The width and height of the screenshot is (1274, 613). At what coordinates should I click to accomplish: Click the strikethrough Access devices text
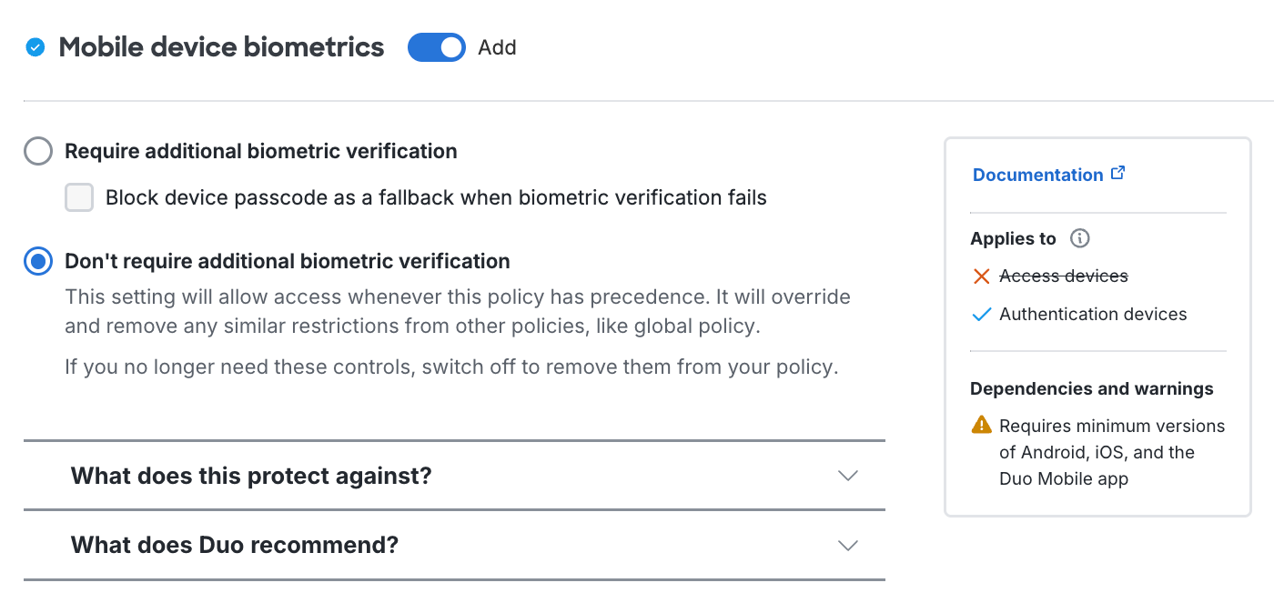click(1062, 276)
